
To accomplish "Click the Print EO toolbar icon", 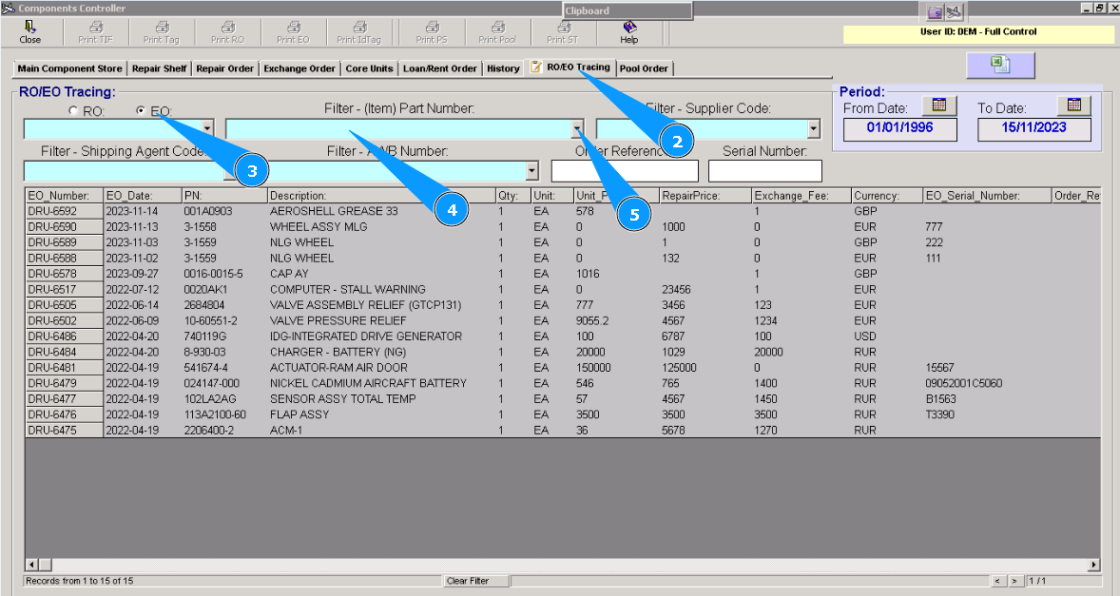I will point(293,32).
